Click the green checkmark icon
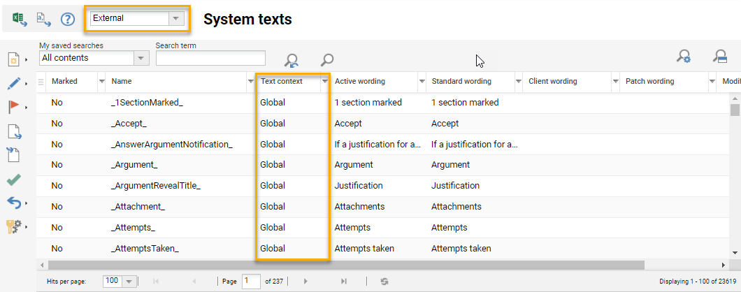 click(x=14, y=180)
